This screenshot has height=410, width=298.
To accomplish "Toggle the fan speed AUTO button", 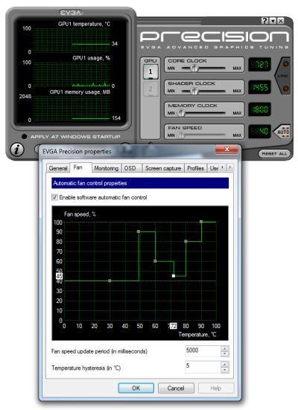I will 282,132.
